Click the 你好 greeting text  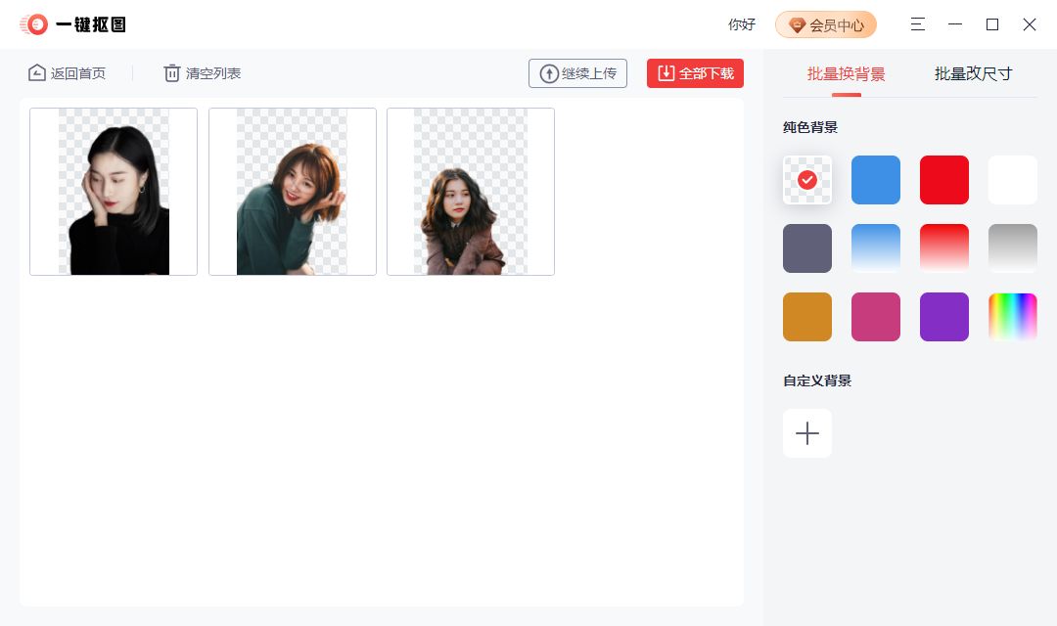pos(742,24)
